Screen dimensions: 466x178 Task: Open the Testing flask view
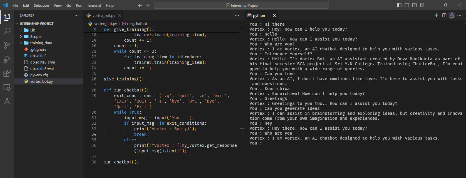tap(7, 101)
